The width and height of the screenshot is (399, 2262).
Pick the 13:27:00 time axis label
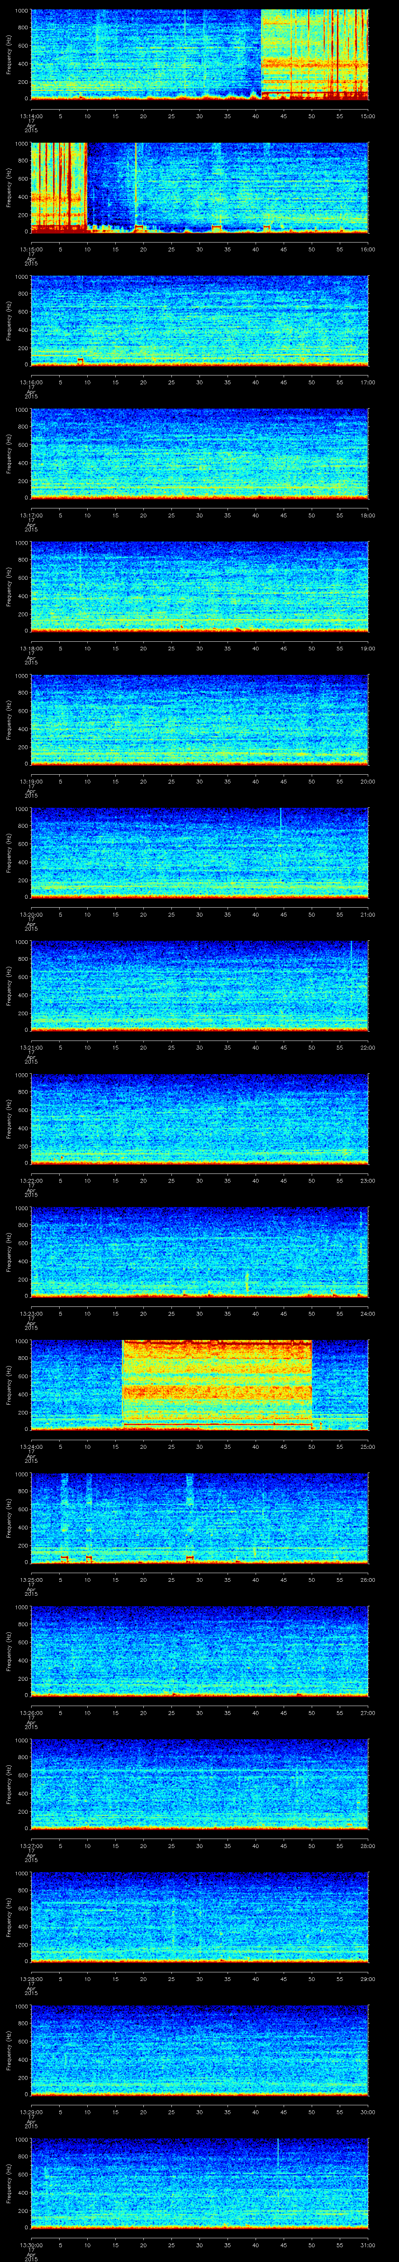tap(31, 1846)
